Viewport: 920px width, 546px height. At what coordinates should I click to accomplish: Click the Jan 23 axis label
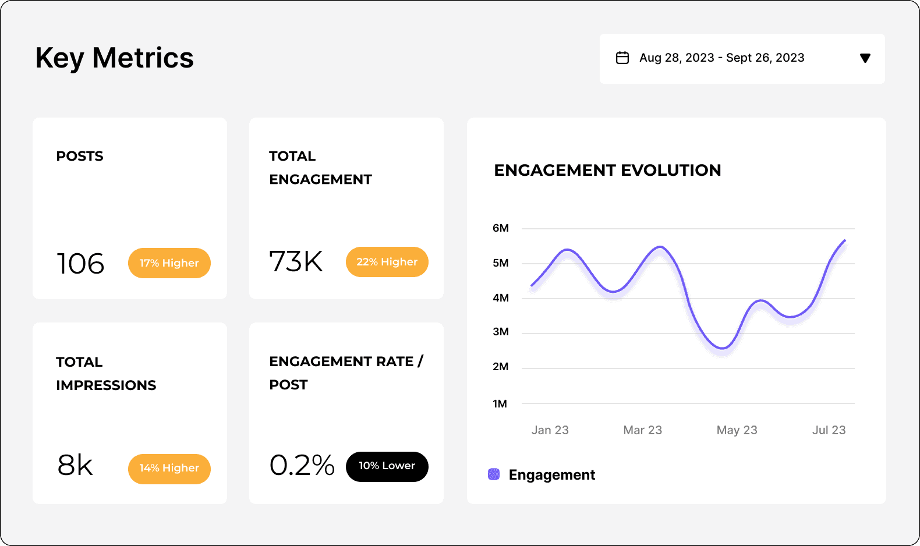click(x=550, y=430)
